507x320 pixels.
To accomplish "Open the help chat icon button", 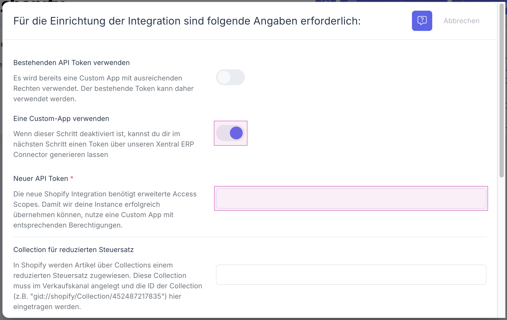I will click(422, 21).
